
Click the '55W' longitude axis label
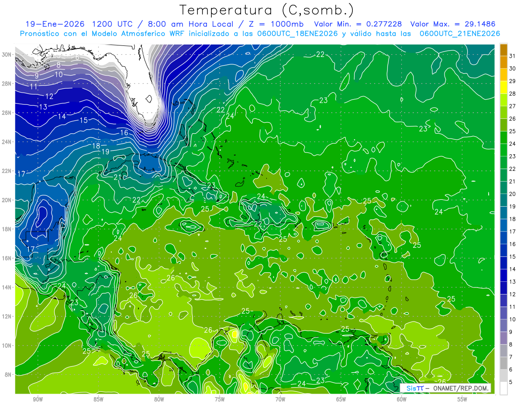[462, 399]
